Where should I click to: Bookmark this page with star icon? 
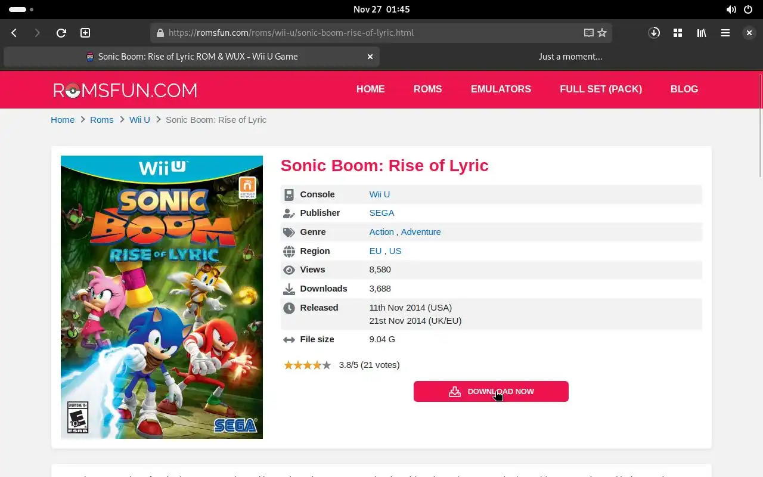tap(602, 33)
